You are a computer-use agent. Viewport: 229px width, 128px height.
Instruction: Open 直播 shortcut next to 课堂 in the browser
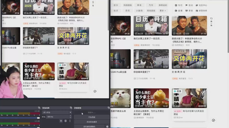pos(179,11)
